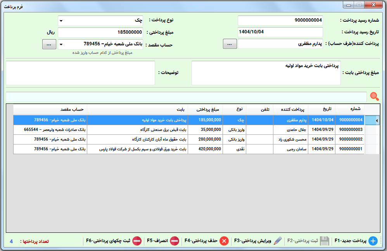Click the blue plus New Payment F1 icon
Viewport: 387px width, 251px height.
coord(373,241)
